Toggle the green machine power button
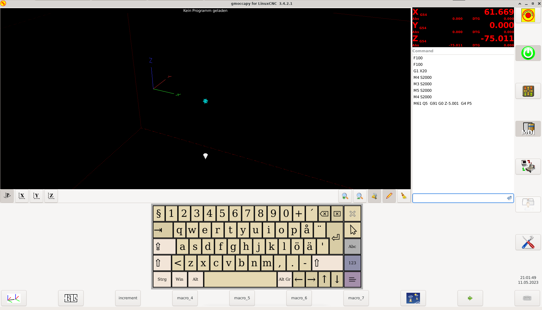This screenshot has height=310, width=542. pos(528,53)
